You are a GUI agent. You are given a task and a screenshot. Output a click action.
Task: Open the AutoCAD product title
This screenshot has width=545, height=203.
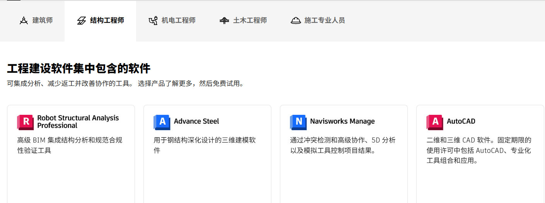tap(461, 121)
